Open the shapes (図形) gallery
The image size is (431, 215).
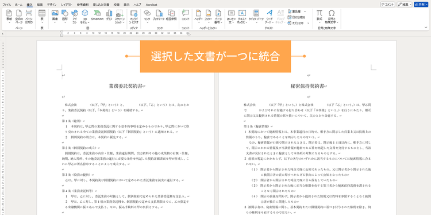pos(65,16)
